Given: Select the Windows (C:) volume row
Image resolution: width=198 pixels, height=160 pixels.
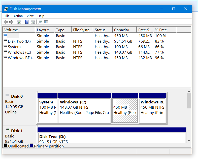Looking at the screenshot, I should point(97,52).
